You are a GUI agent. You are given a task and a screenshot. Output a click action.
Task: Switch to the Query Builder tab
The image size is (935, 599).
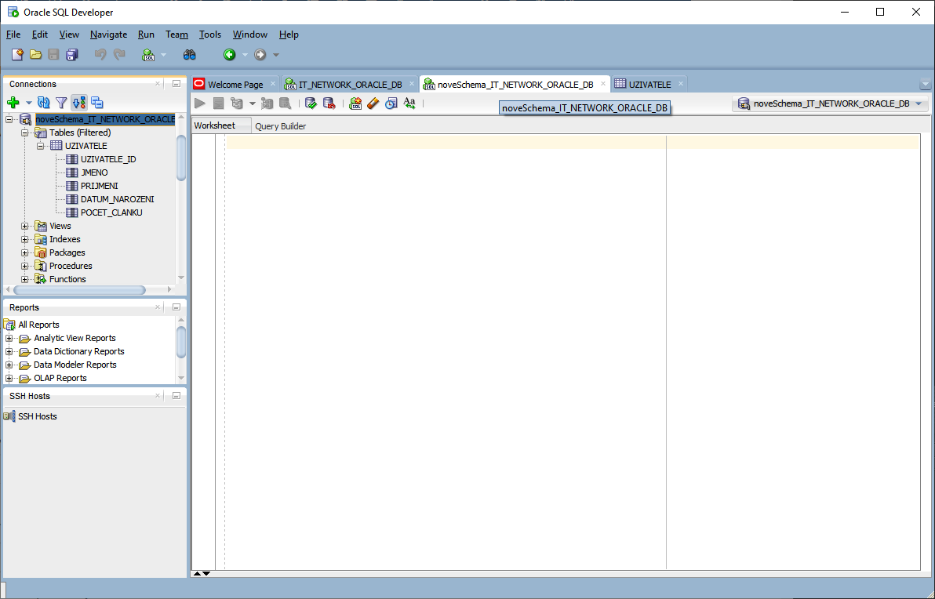tap(280, 126)
